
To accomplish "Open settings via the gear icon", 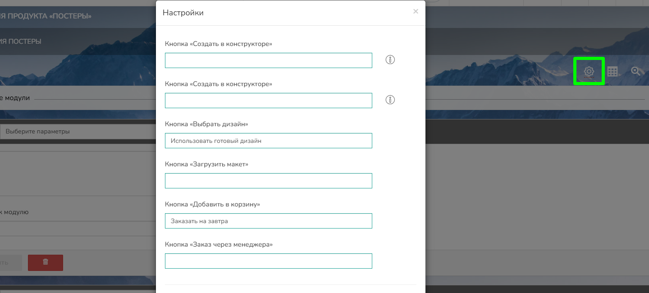I will [589, 71].
